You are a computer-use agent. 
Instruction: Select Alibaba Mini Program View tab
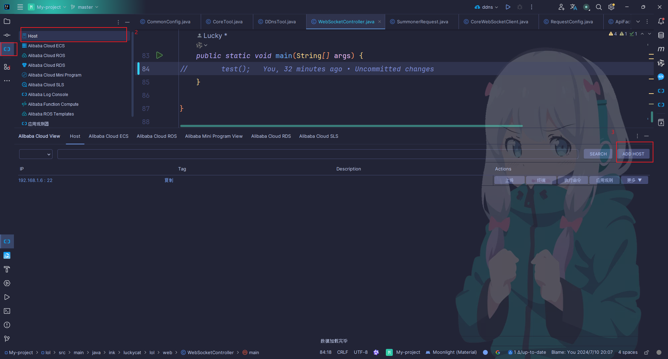[214, 136]
